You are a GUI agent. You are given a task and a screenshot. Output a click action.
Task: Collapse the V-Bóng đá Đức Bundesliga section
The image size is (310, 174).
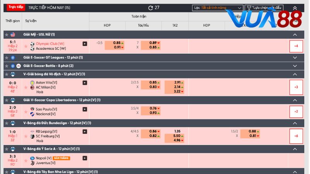coord(295,123)
